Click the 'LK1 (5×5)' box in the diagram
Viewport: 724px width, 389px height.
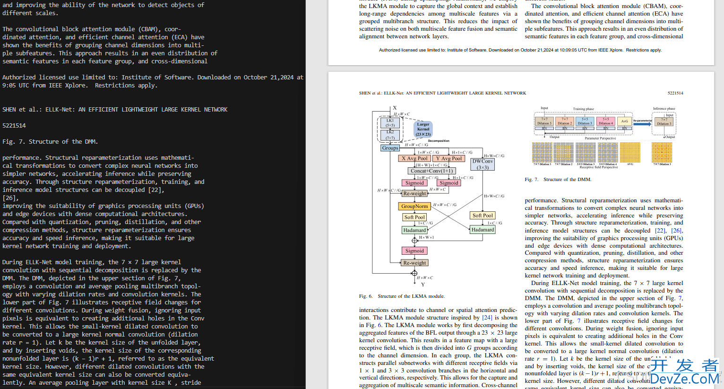[x=390, y=123]
